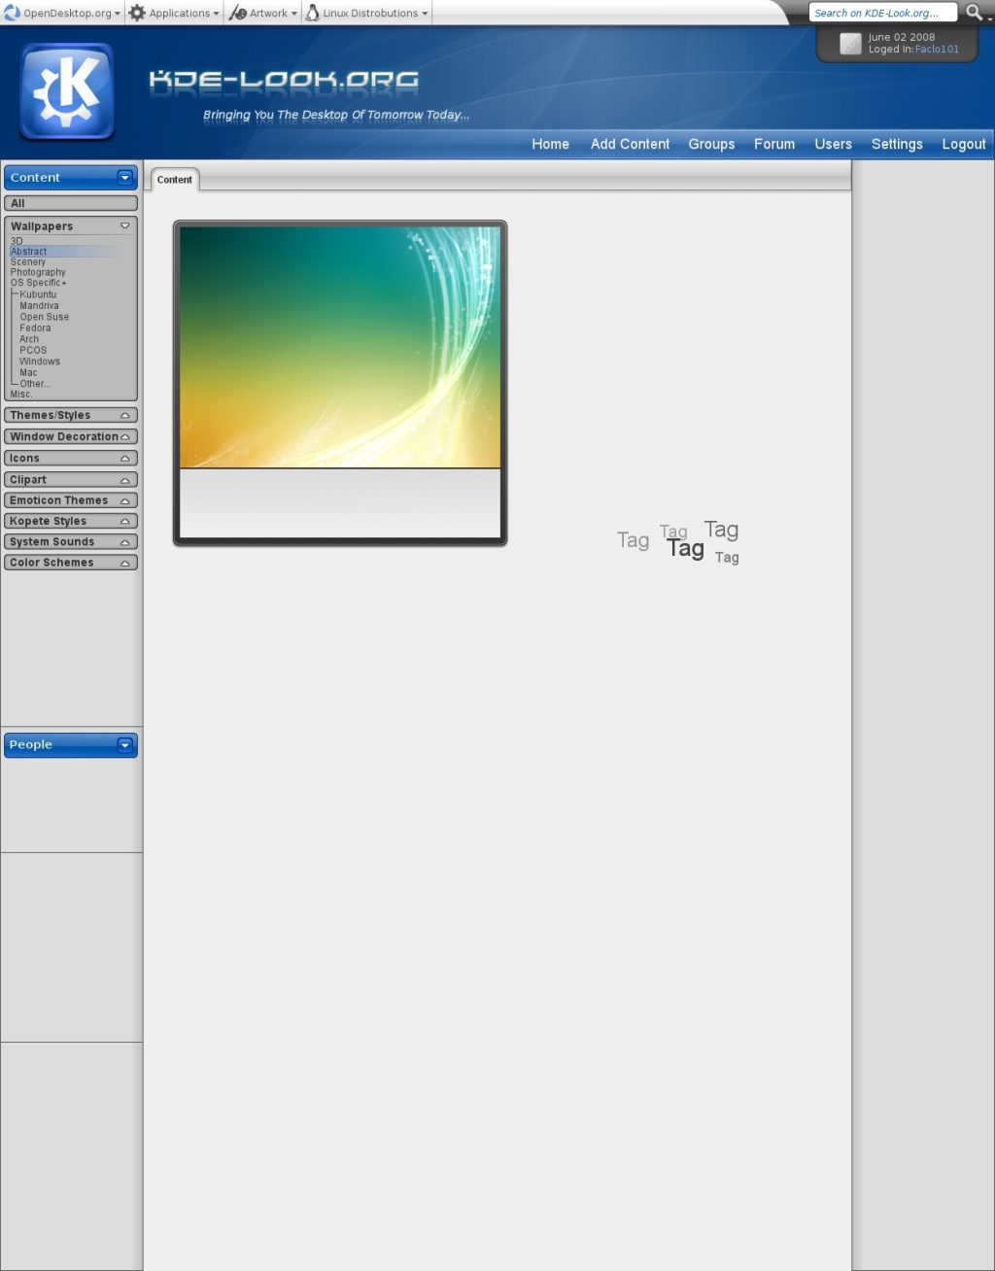The width and height of the screenshot is (995, 1271).
Task: Click the All category button
Action: [71, 203]
